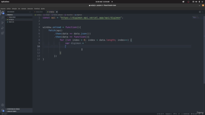Image resolution: width=205 pixels, height=115 pixels.
Task: Open the Run and Debug view
Action: pos(3,28)
